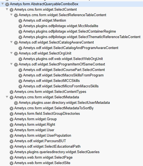Select Ametys.plugins.queriesdirectory.widget.SelectQueries item
Image resolution: width=143 pixels, height=166 pixels.
pyautogui.click(x=57, y=152)
